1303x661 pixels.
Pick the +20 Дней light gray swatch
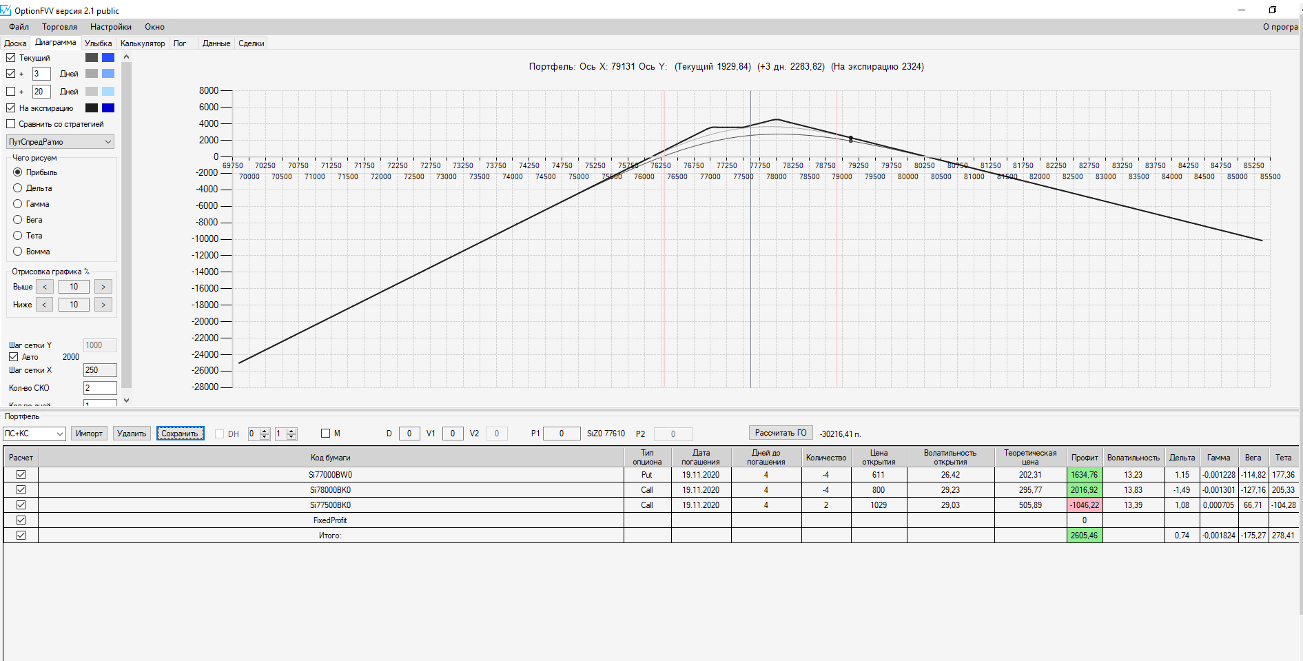(x=92, y=92)
